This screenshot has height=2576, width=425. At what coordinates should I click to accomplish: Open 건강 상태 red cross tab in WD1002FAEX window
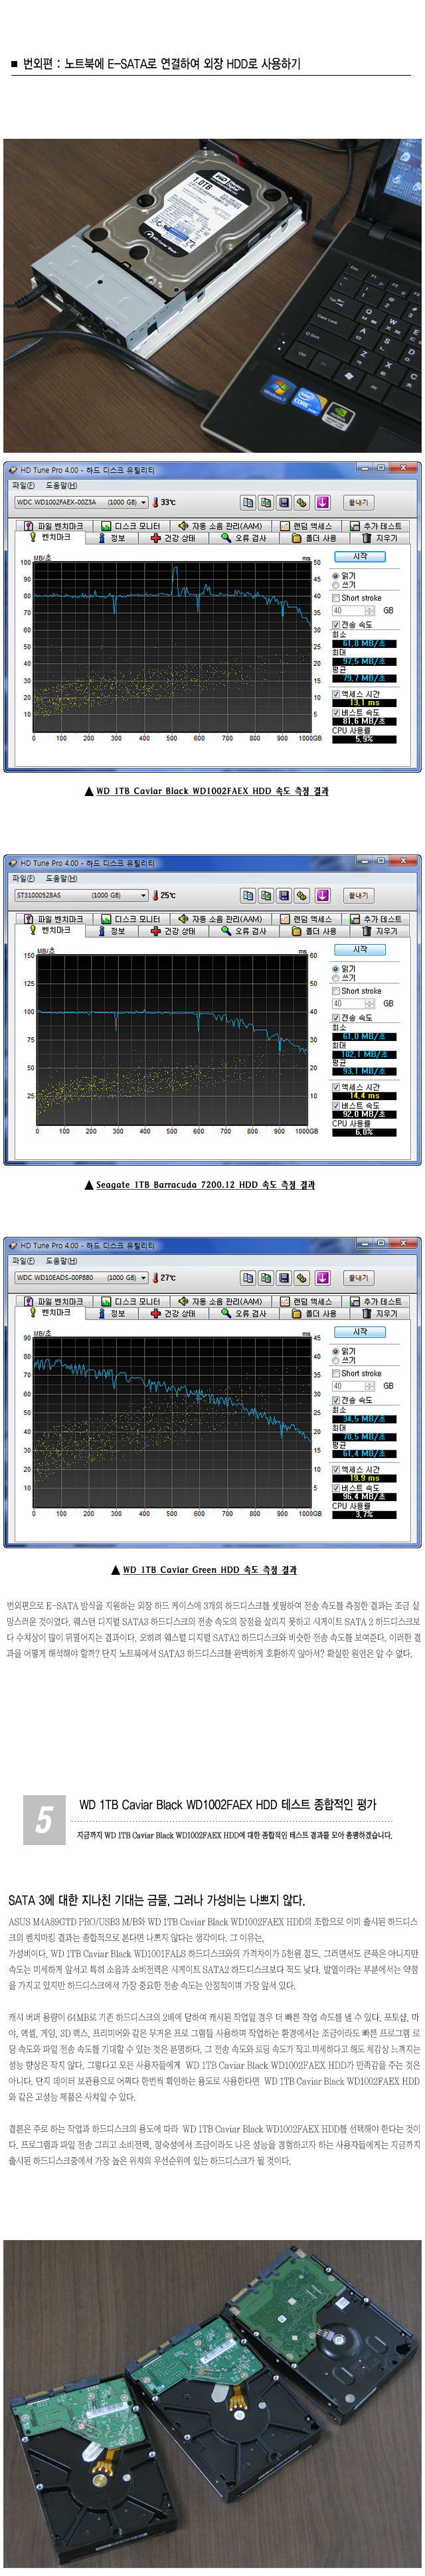click(173, 538)
